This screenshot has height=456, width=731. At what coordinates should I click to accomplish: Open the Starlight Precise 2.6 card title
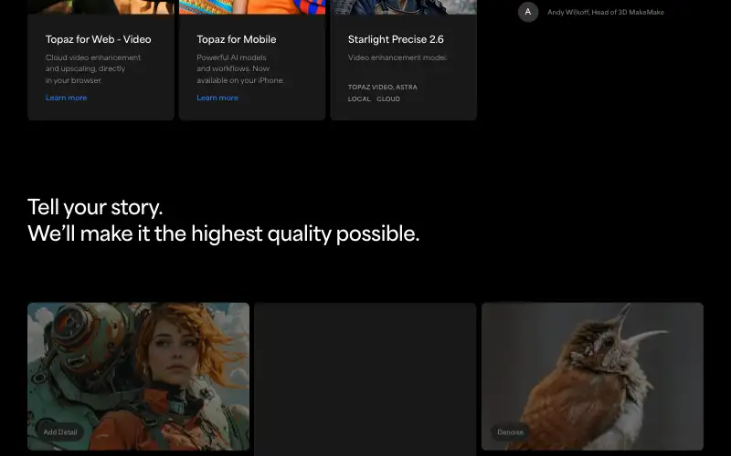coord(396,39)
